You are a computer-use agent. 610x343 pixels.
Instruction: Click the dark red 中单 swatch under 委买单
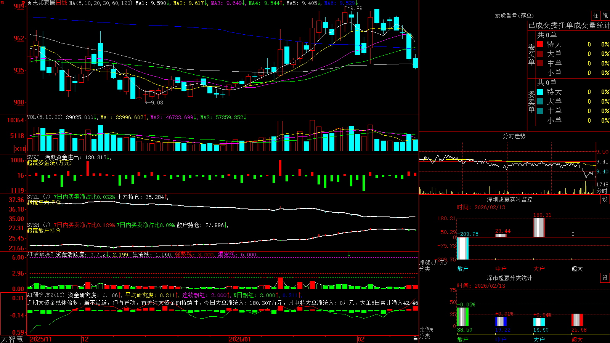tap(540, 63)
